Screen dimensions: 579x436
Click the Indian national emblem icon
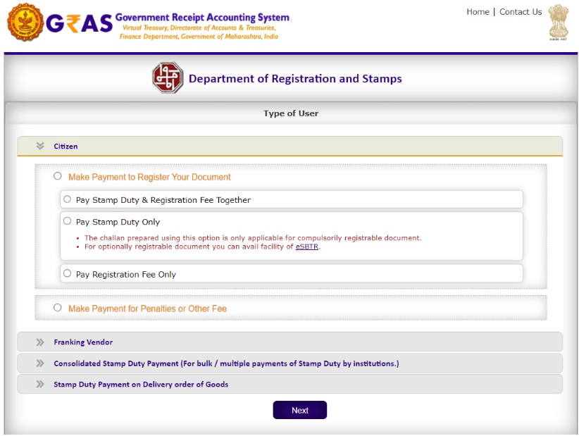tap(557, 25)
